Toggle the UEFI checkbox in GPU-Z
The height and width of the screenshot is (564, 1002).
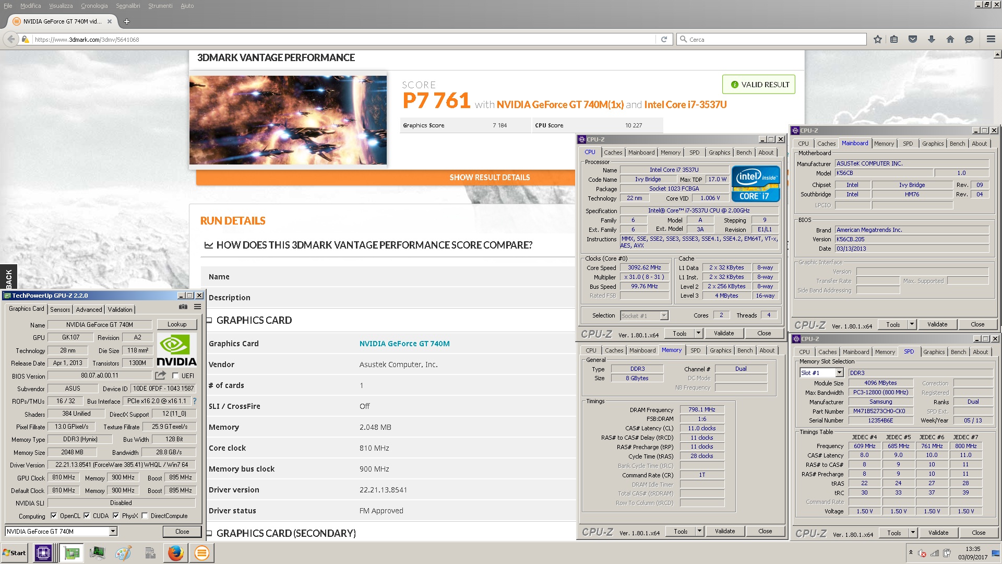175,375
